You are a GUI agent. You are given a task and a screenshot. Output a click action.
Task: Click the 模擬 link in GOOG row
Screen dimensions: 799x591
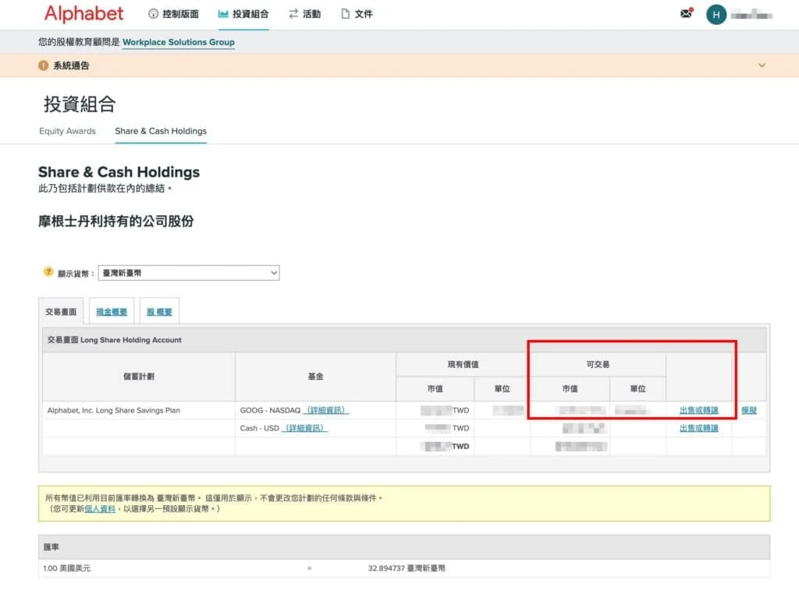[x=749, y=410]
